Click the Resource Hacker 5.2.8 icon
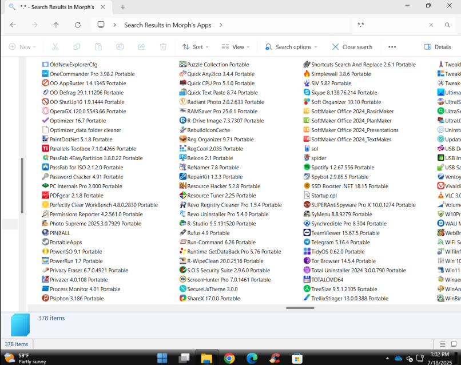This screenshot has height=365, width=461. pos(183,186)
